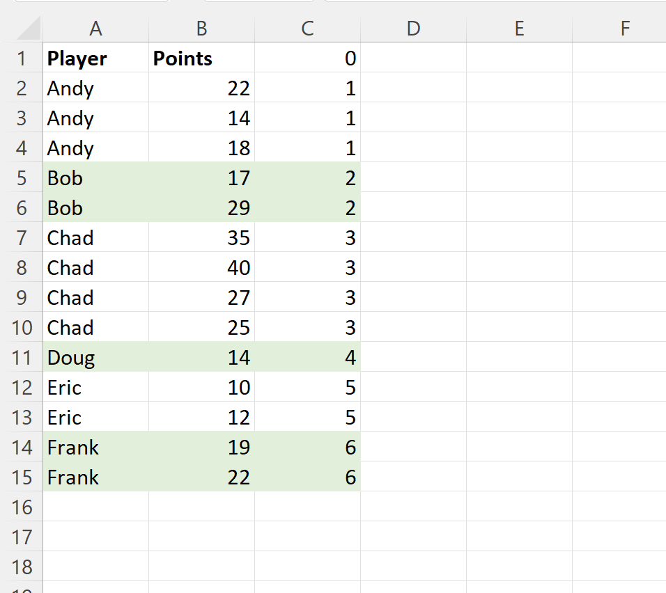
Task: Click the Points header cell
Action: pos(201,58)
